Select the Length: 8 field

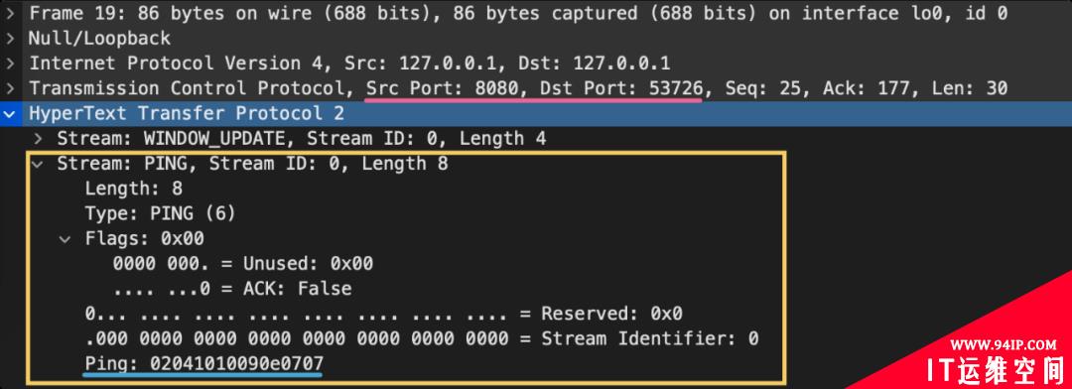pyautogui.click(x=134, y=189)
